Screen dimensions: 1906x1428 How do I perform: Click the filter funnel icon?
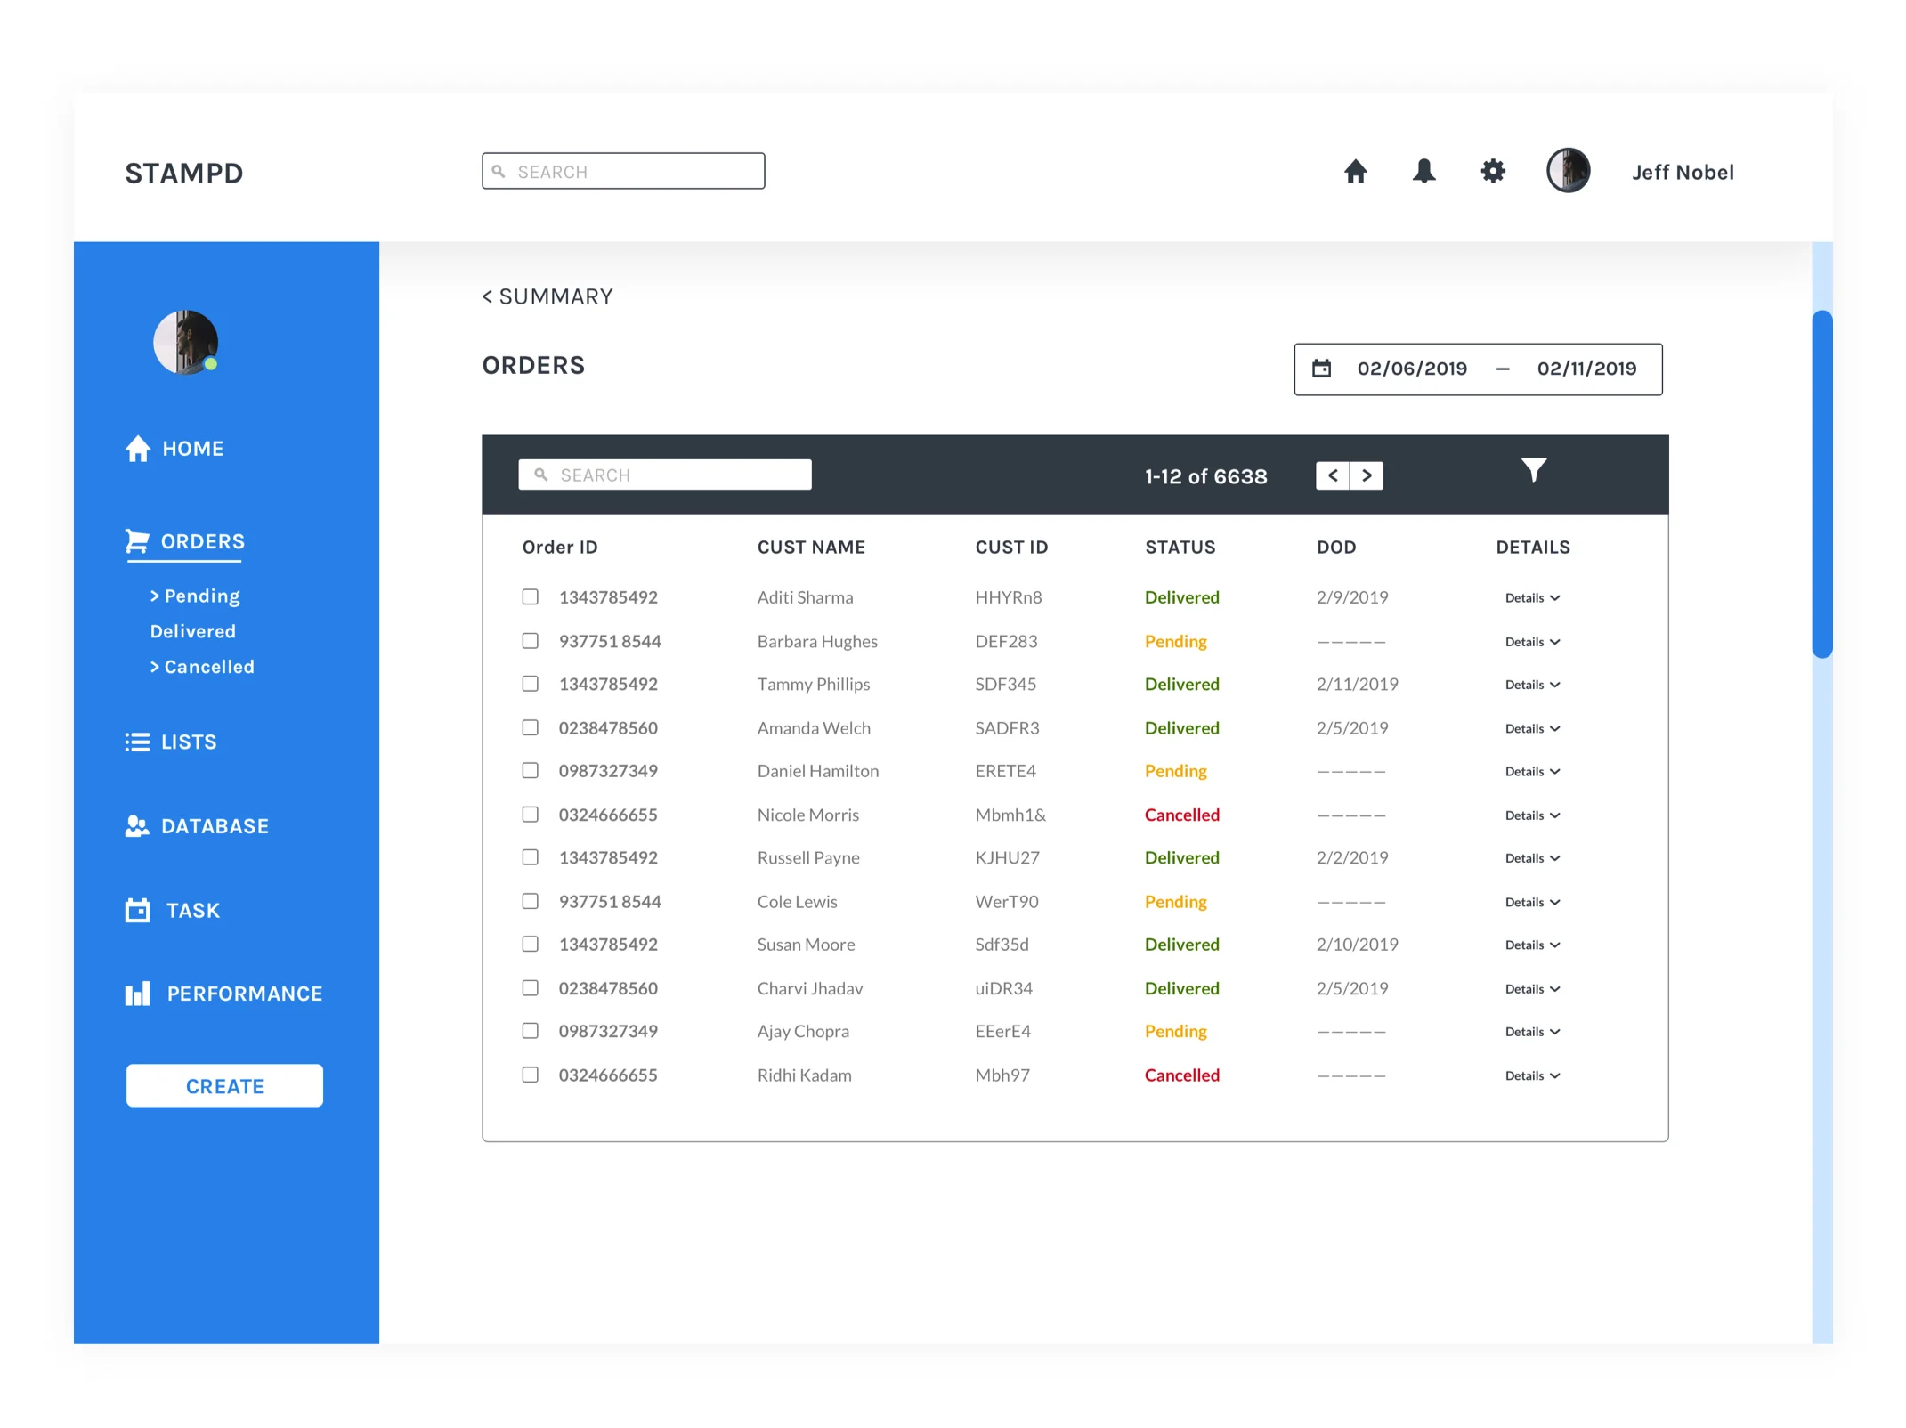(x=1533, y=470)
